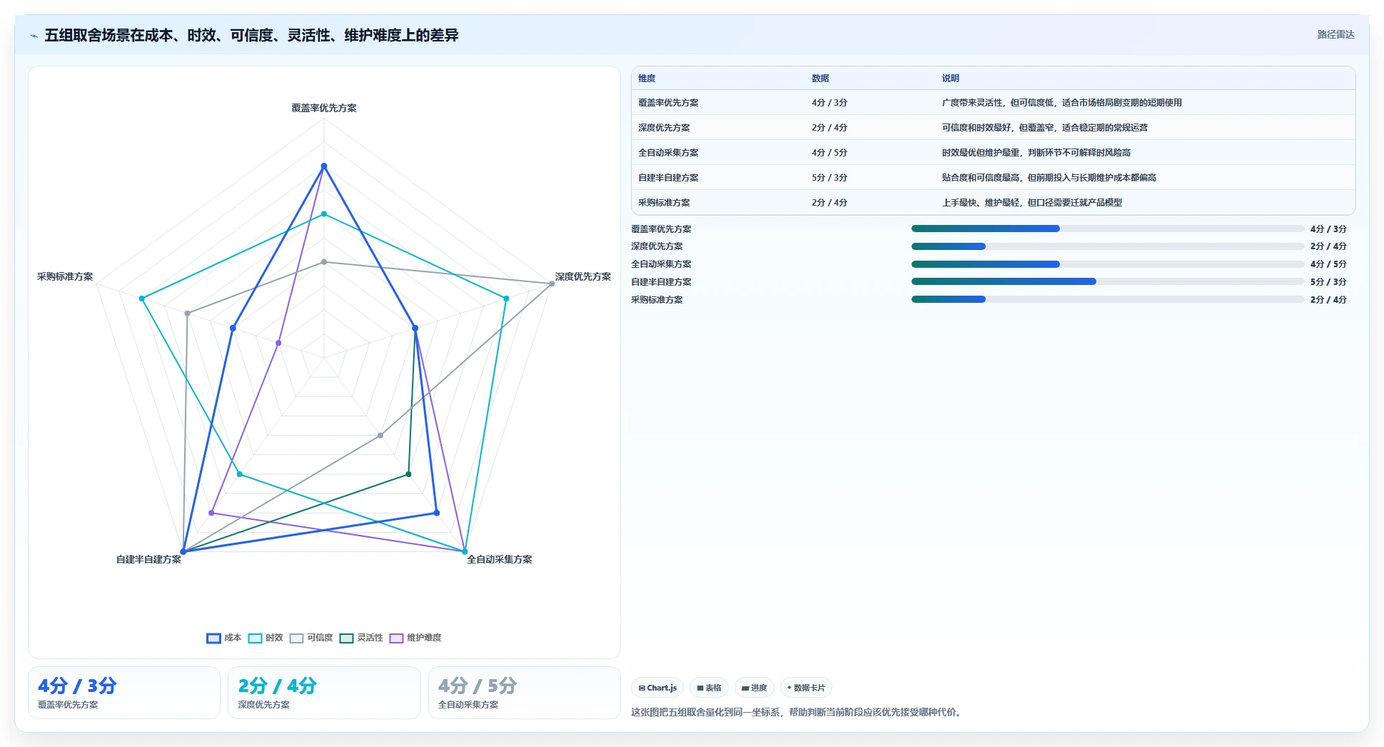Click the 自建半自建方案 progress label
Image resolution: width=1384 pixels, height=747 pixels.
(661, 282)
